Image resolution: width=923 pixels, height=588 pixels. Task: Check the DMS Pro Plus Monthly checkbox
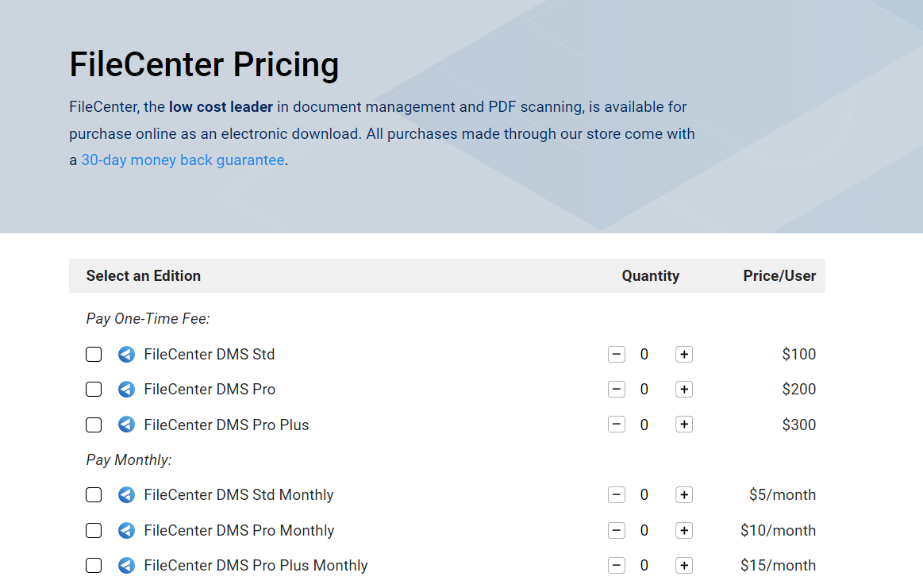[x=94, y=566]
